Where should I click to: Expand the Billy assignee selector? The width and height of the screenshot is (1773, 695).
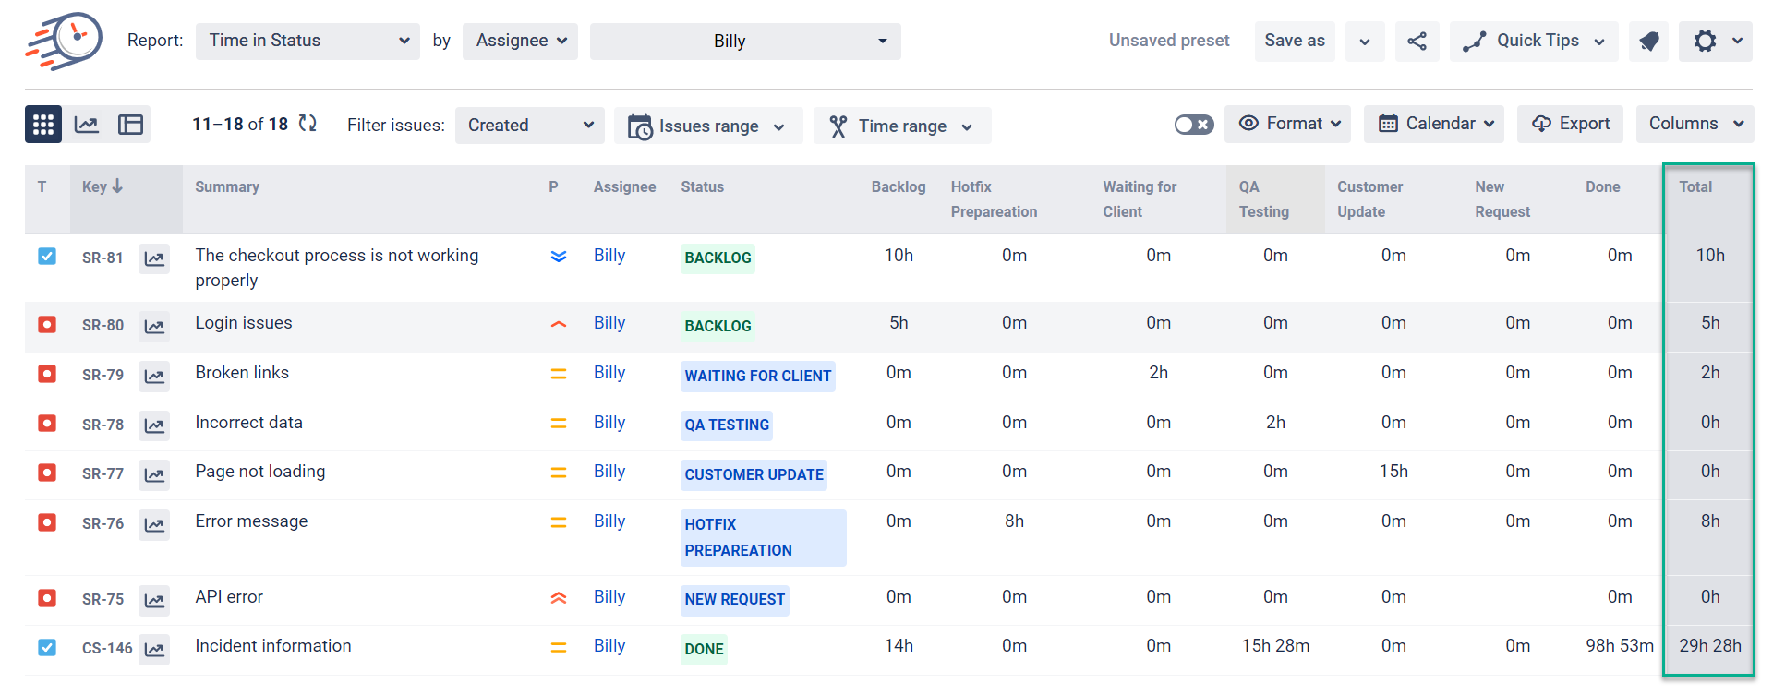pos(744,42)
